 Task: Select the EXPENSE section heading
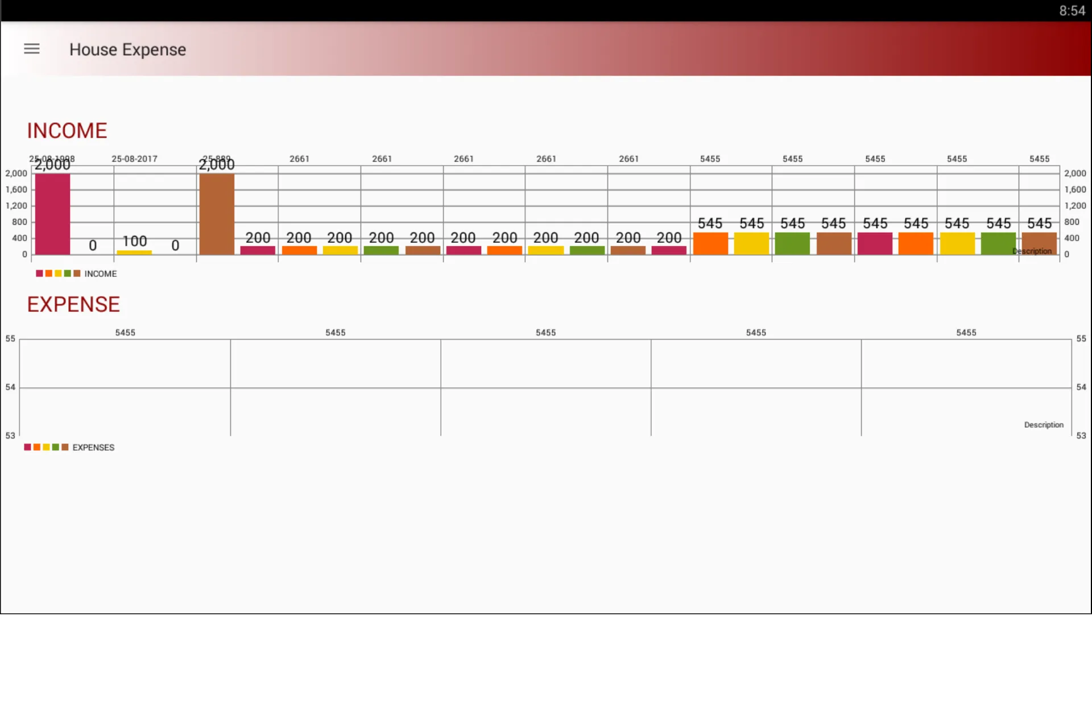[x=73, y=304]
